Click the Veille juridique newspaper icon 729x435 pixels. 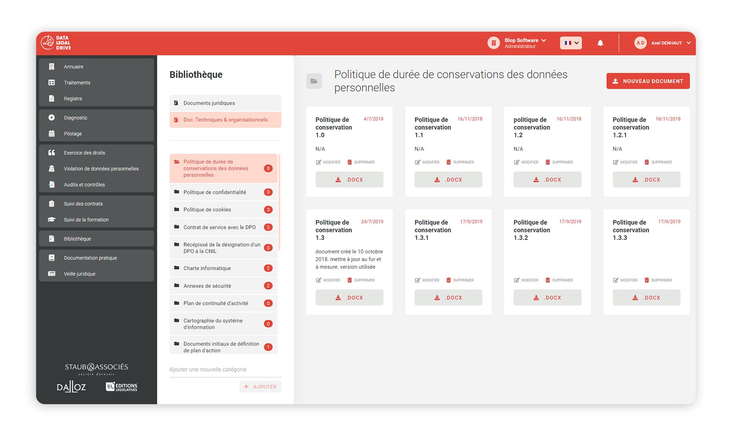[x=52, y=274]
